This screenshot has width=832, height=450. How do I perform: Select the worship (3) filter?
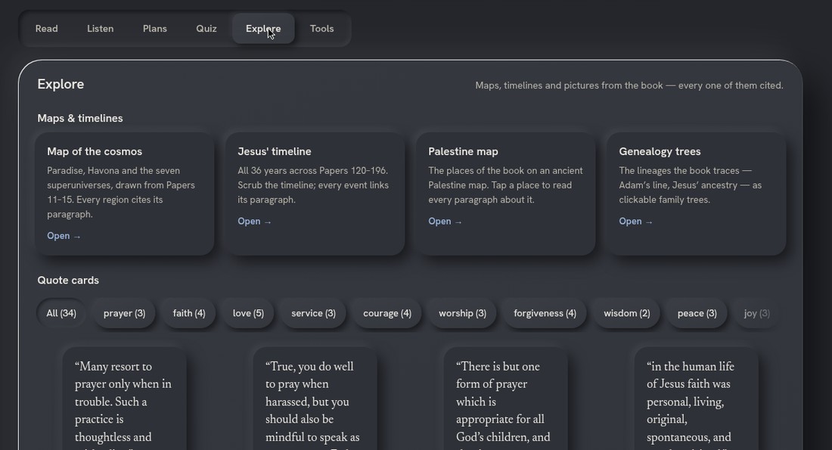click(463, 313)
